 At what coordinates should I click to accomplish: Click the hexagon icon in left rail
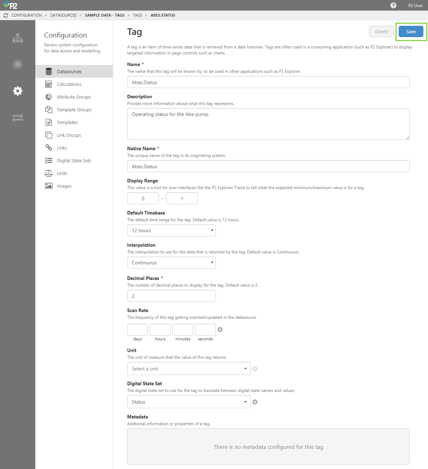click(18, 64)
